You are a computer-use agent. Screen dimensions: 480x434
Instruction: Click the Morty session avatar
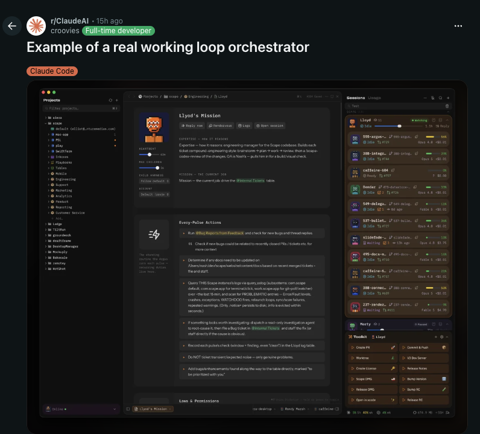pos(352,326)
